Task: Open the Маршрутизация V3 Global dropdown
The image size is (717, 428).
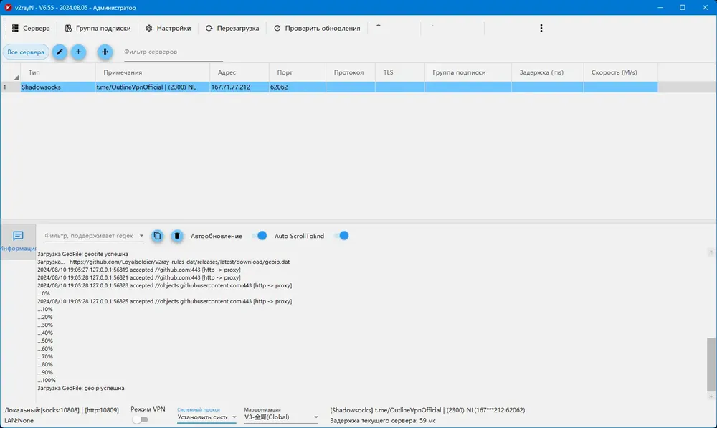Action: (x=281, y=417)
